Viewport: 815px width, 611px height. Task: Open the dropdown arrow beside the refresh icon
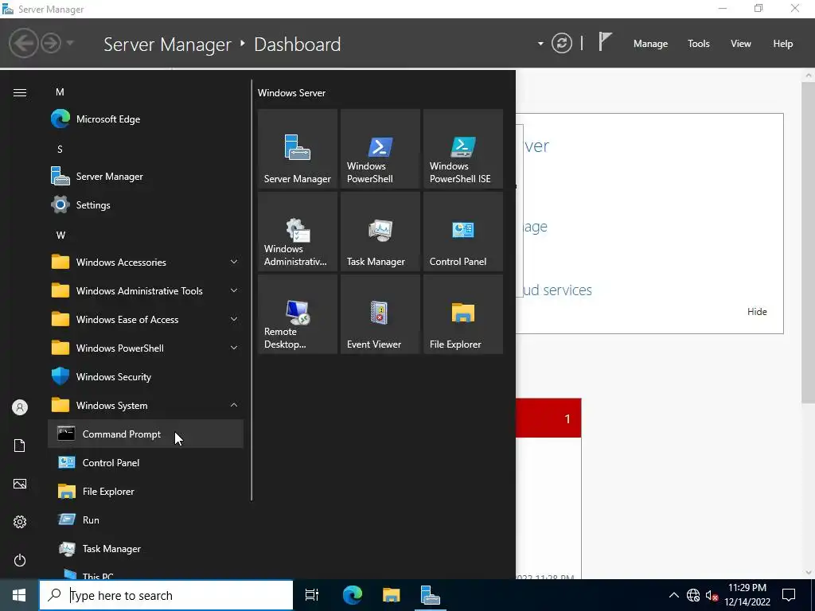[x=540, y=44]
